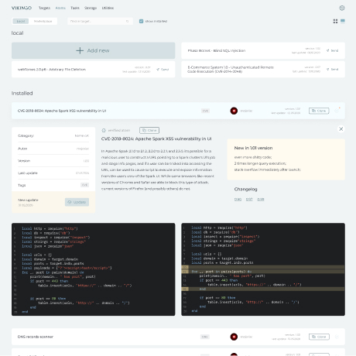Viewport: 356px width, 356px height.
Task: Open the webTareas Arbitrary File Deletion card
Action: tap(93, 70)
